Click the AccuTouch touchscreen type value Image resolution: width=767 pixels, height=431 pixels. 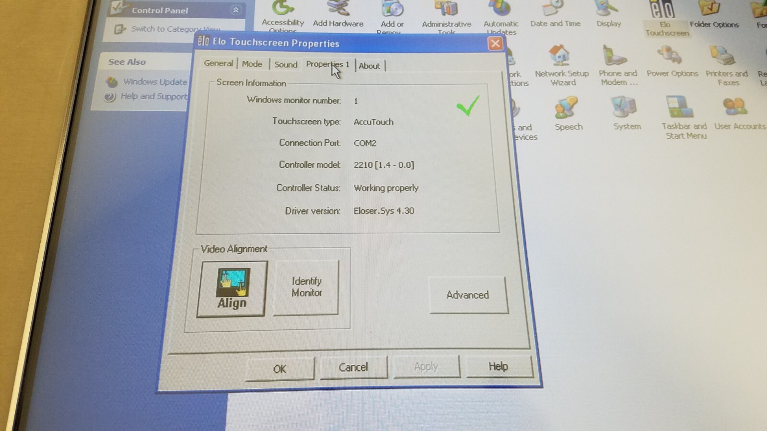[373, 122]
